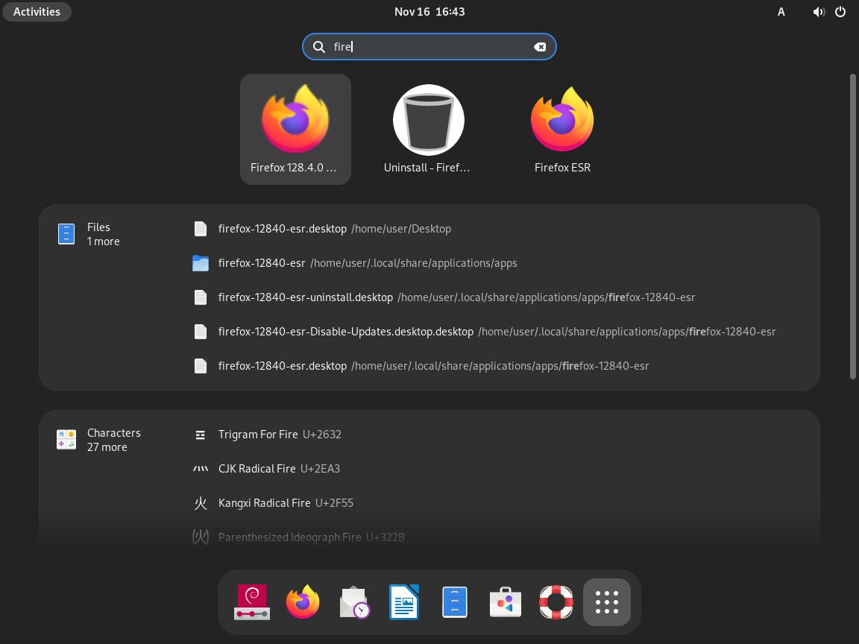Open Files manager from dock
The height and width of the screenshot is (644, 859).
point(455,602)
